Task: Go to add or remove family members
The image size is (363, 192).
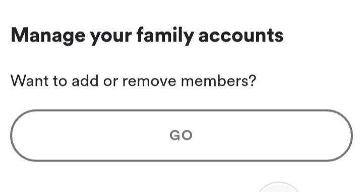Action: click(x=181, y=136)
